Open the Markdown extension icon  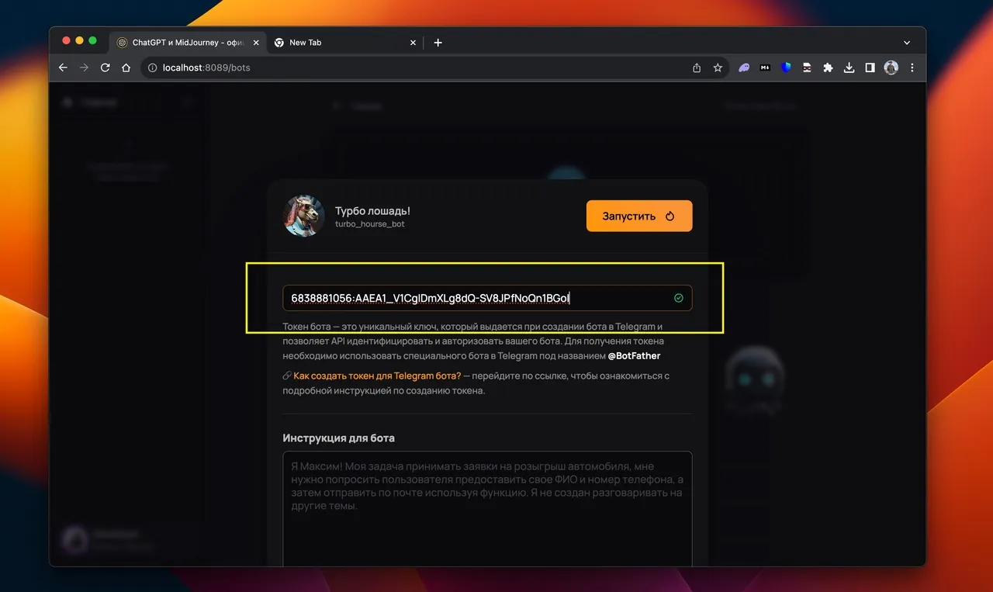point(765,68)
